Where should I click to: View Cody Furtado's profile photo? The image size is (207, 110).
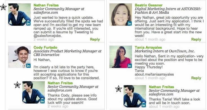pos(19,57)
